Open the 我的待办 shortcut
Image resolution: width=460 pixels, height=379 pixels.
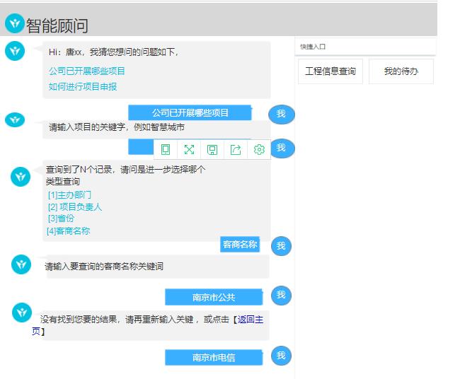[x=401, y=71]
